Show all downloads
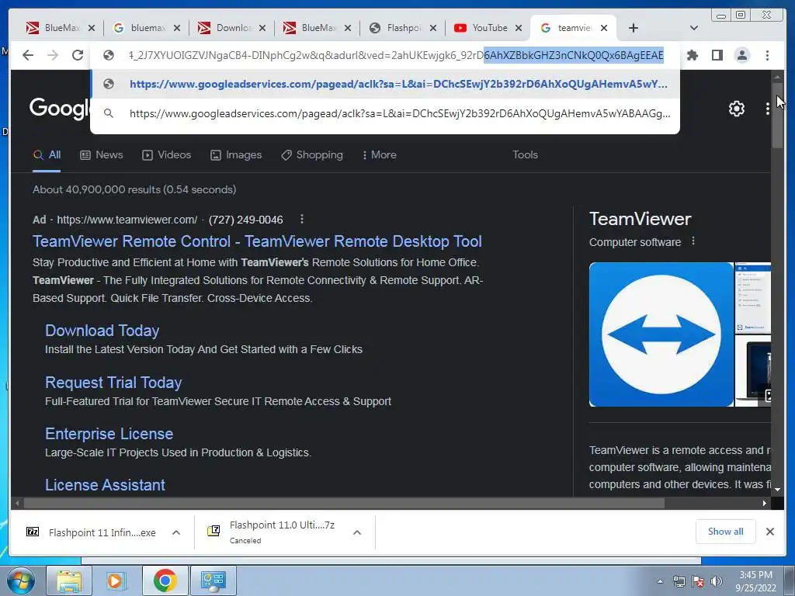 (x=726, y=532)
